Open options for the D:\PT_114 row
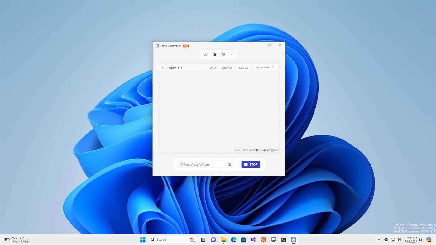 click(x=273, y=67)
